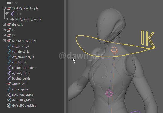Click the origin_WS transform icon
Screen dimensions: 163x113
[9, 84]
